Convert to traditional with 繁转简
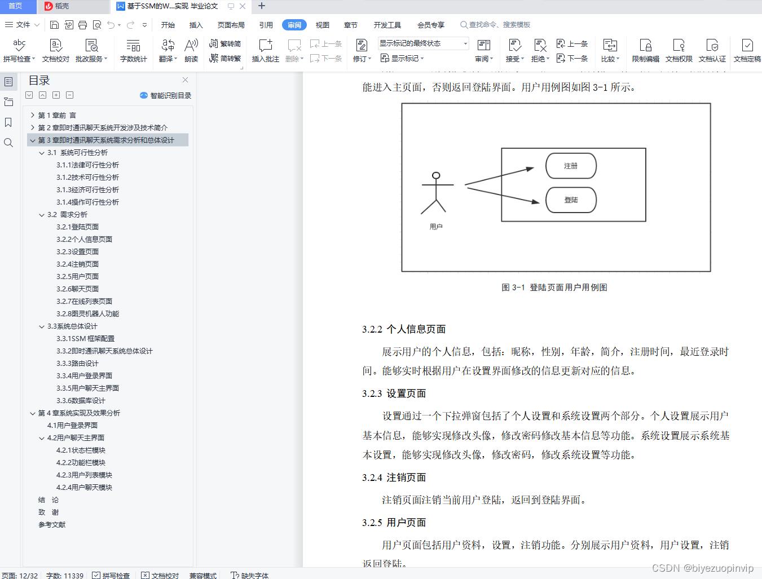Image resolution: width=762 pixels, height=579 pixels. pyautogui.click(x=224, y=43)
